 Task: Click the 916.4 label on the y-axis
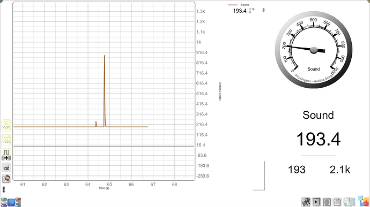pyautogui.click(x=202, y=52)
